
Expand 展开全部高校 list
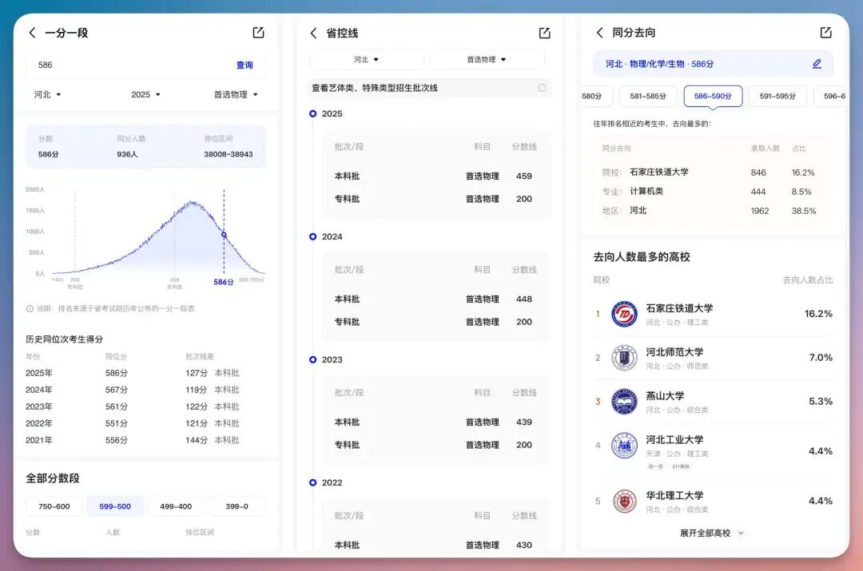[712, 533]
